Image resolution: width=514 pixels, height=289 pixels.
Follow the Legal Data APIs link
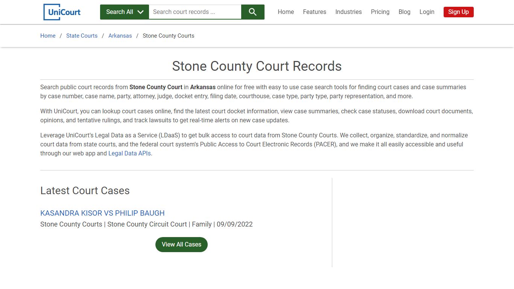tap(129, 154)
